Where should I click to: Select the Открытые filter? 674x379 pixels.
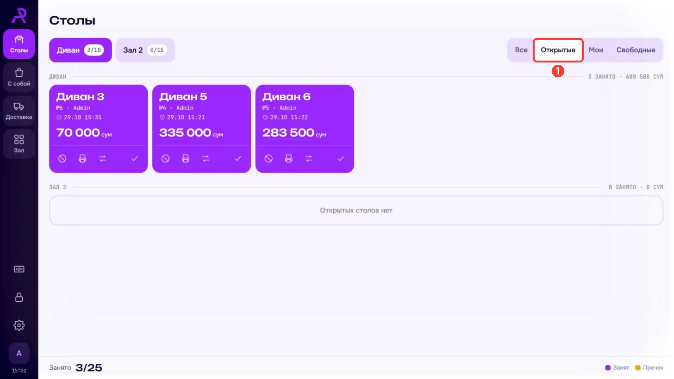(x=558, y=50)
